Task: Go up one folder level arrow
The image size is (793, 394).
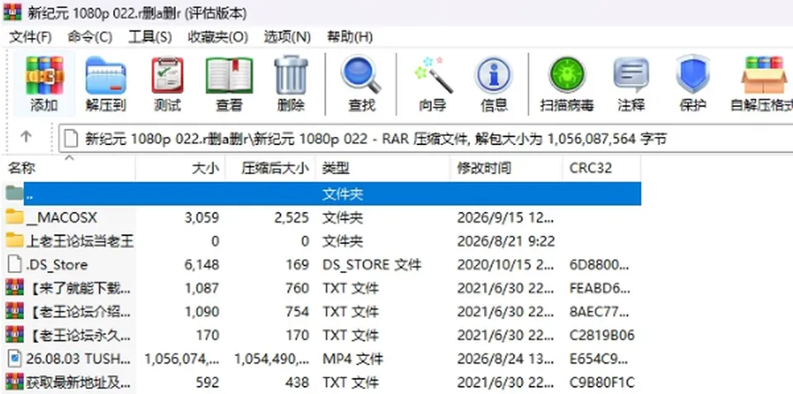Action: point(26,137)
